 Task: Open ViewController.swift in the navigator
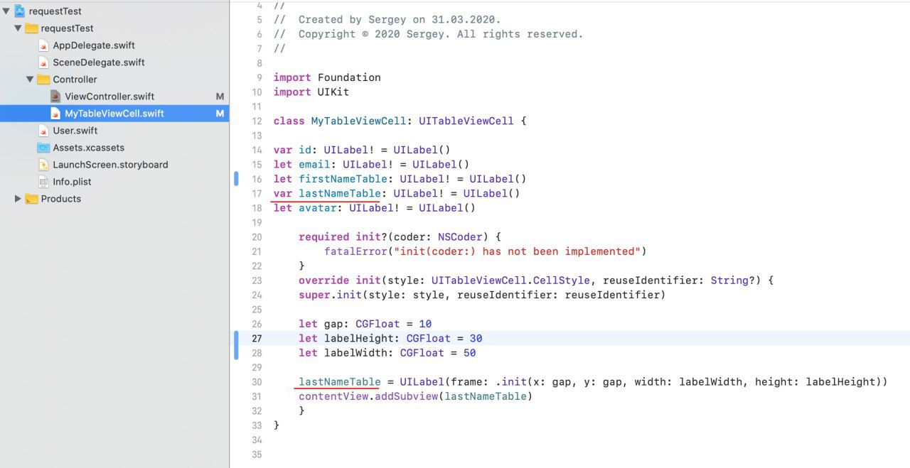[109, 97]
